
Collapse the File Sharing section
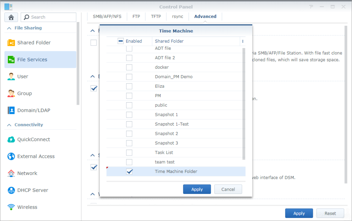(9, 28)
